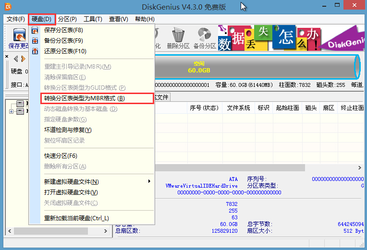Click the 512 Byt sector size value
367x250 pixels.
354,231
